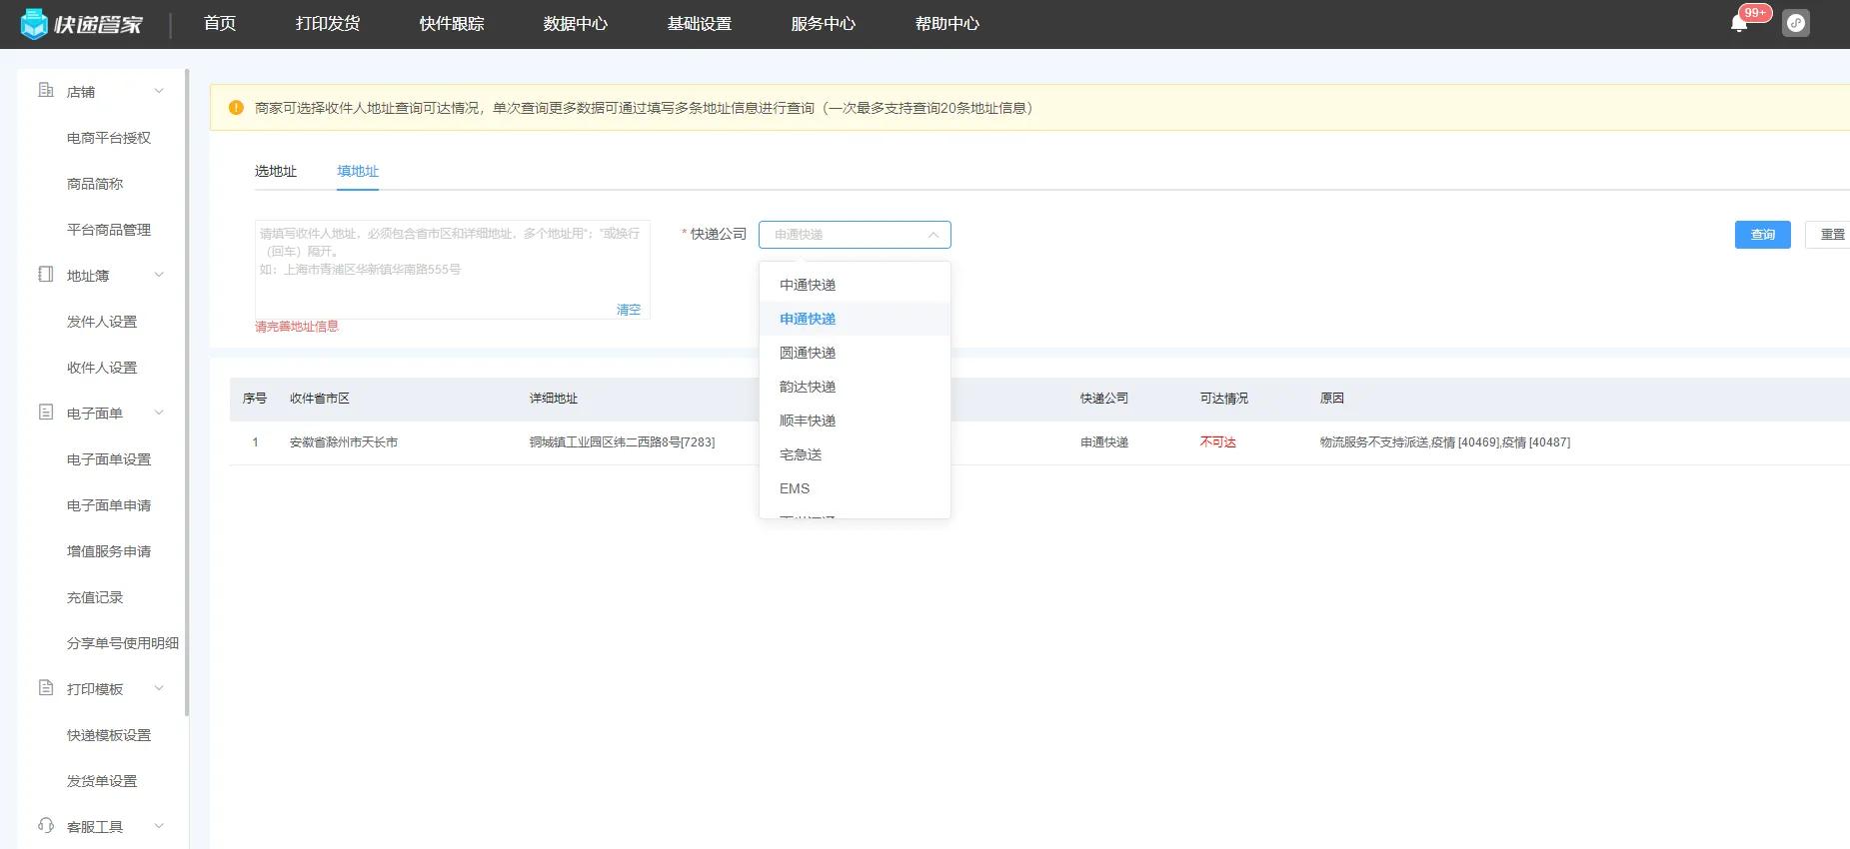Click the 店铺 shop icon
This screenshot has height=849, width=1850.
pos(46,91)
